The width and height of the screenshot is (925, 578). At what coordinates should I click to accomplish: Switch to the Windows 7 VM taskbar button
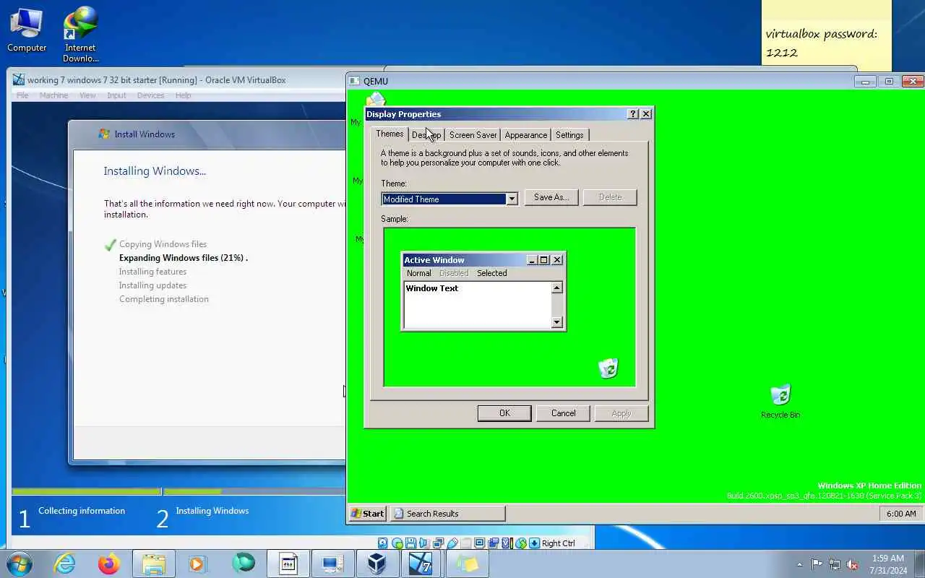pyautogui.click(x=421, y=564)
